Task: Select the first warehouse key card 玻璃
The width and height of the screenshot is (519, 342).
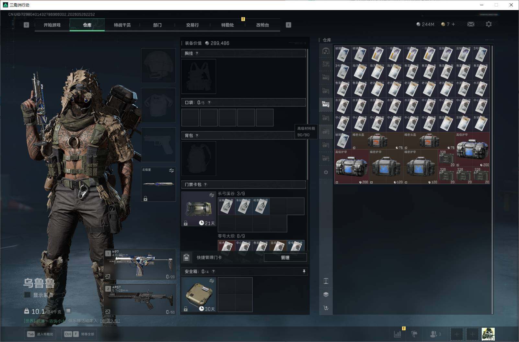Action: coord(343,54)
